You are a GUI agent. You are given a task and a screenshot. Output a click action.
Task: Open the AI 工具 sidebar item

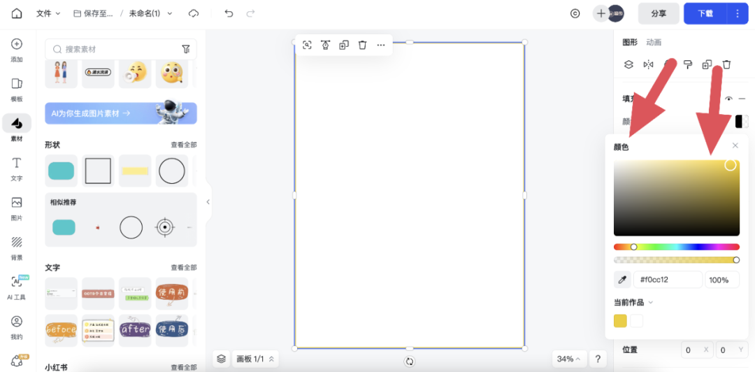(17, 287)
